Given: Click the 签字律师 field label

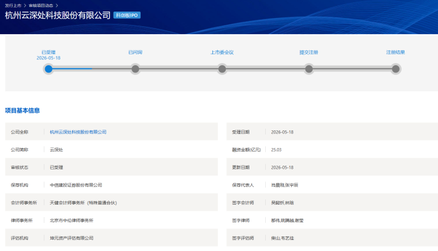Looking at the screenshot, I should [x=241, y=221].
